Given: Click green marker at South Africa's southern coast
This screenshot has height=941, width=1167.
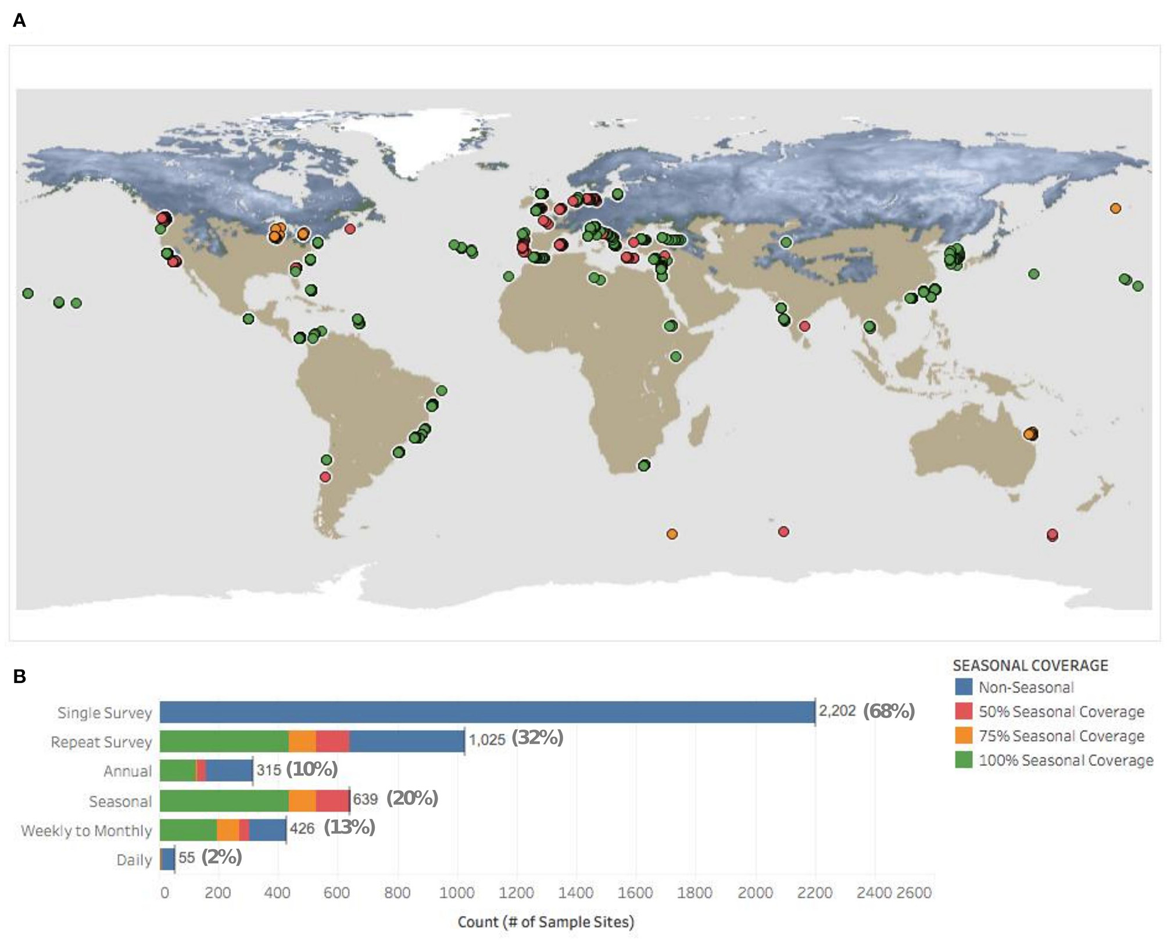Looking at the screenshot, I should pos(643,466).
